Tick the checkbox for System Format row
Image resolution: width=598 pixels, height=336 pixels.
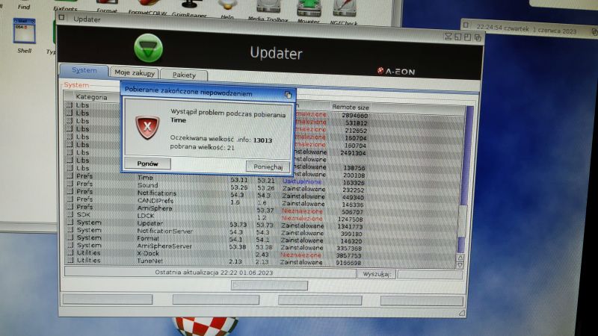coord(70,237)
